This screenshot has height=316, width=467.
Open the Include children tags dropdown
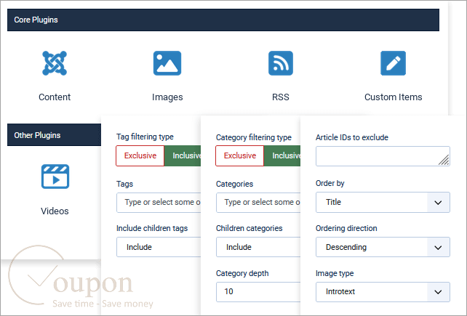159,247
